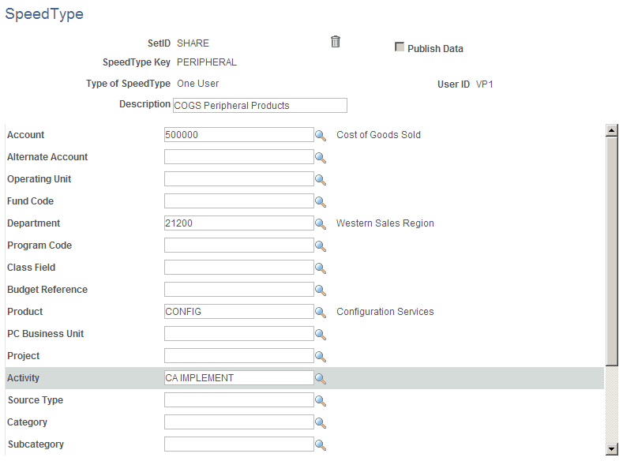Click the Configuration Services text
This screenshot has width=623, height=461.
385,312
